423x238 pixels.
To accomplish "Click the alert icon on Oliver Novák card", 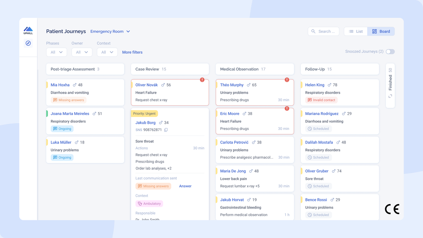I will [202, 80].
